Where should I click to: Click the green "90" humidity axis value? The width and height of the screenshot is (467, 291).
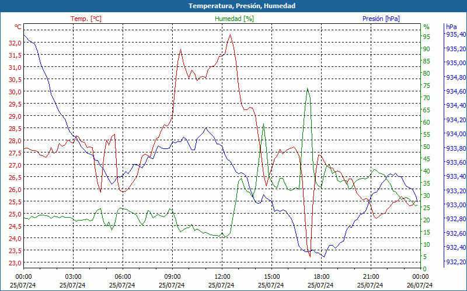(x=427, y=49)
